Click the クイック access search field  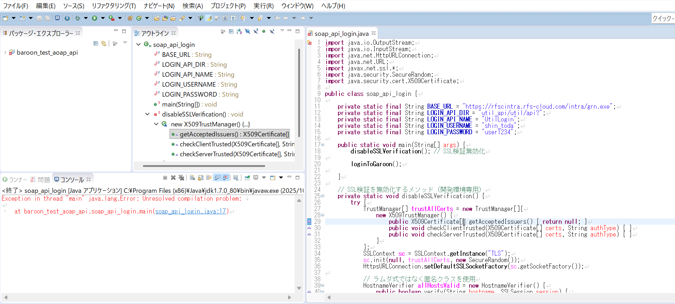(663, 18)
